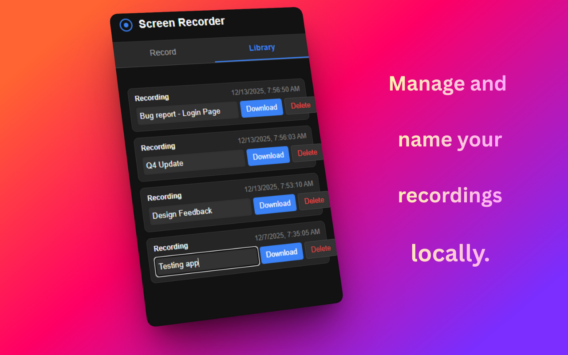This screenshot has width=568, height=355.
Task: Download the Design Feedback recording
Action: click(x=275, y=204)
